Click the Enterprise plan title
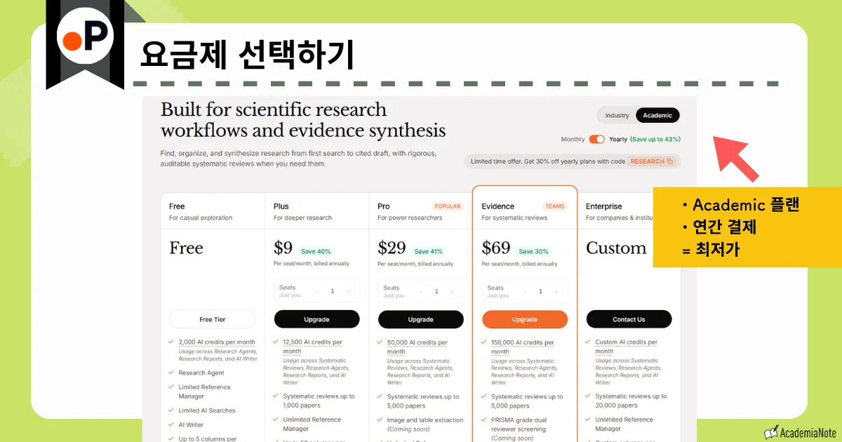The image size is (842, 442). click(x=604, y=206)
